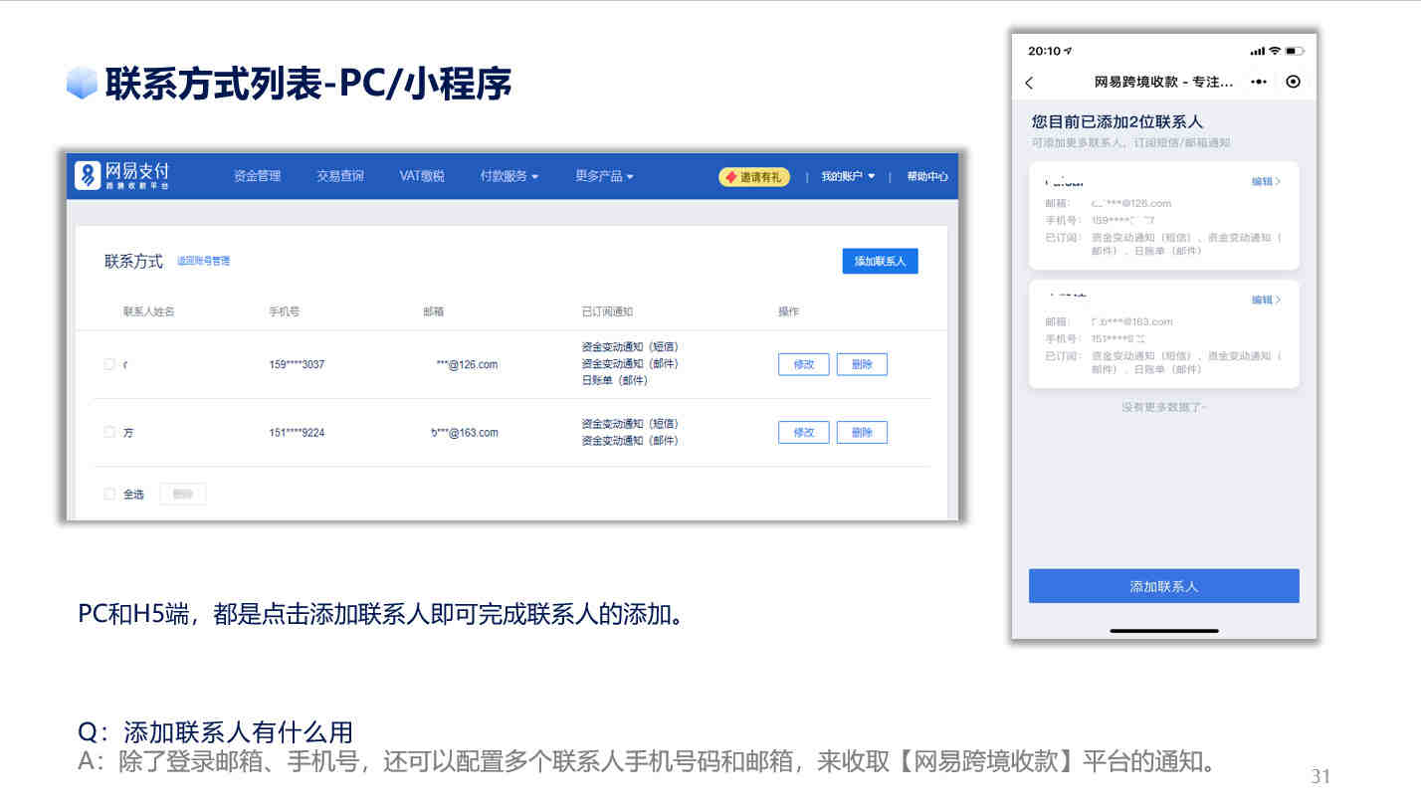Screen dimensions: 1421x810
Task: Toggle the 全选 checkbox
Action: pyautogui.click(x=109, y=494)
